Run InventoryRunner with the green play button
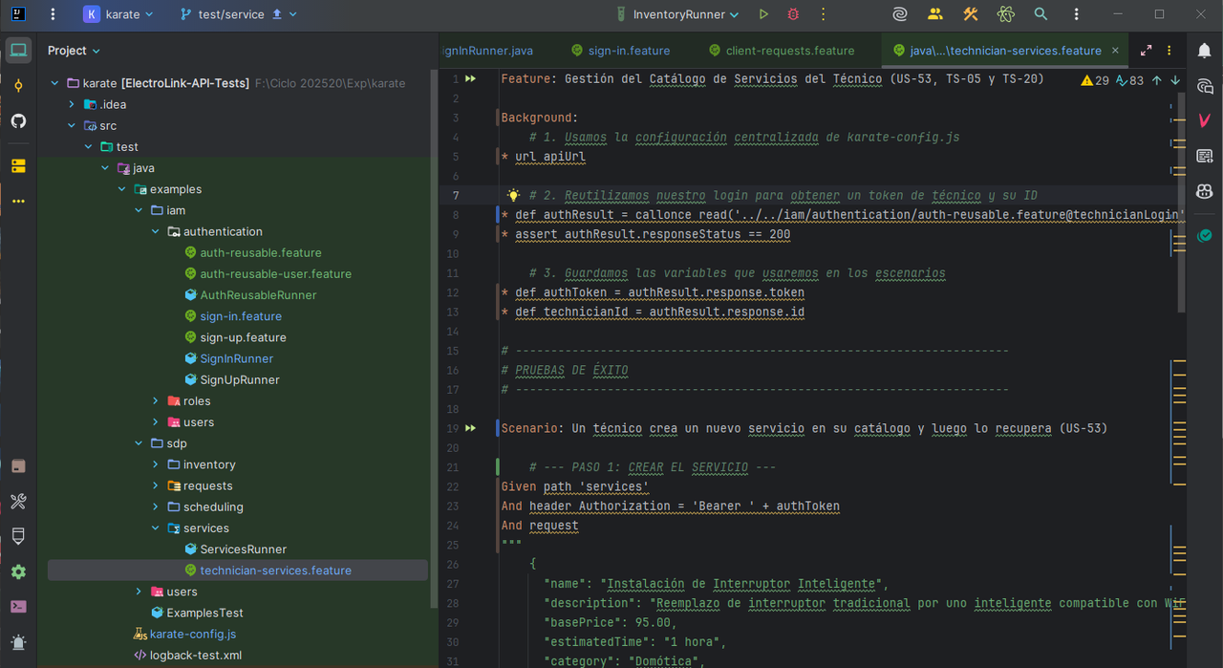 (763, 14)
